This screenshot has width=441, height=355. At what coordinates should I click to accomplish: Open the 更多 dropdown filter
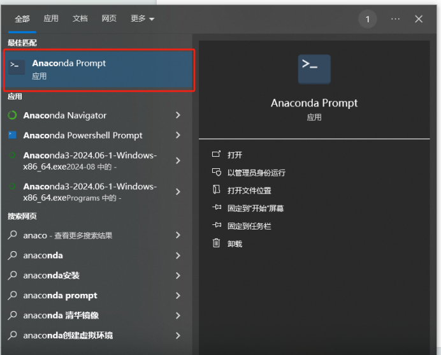click(142, 18)
